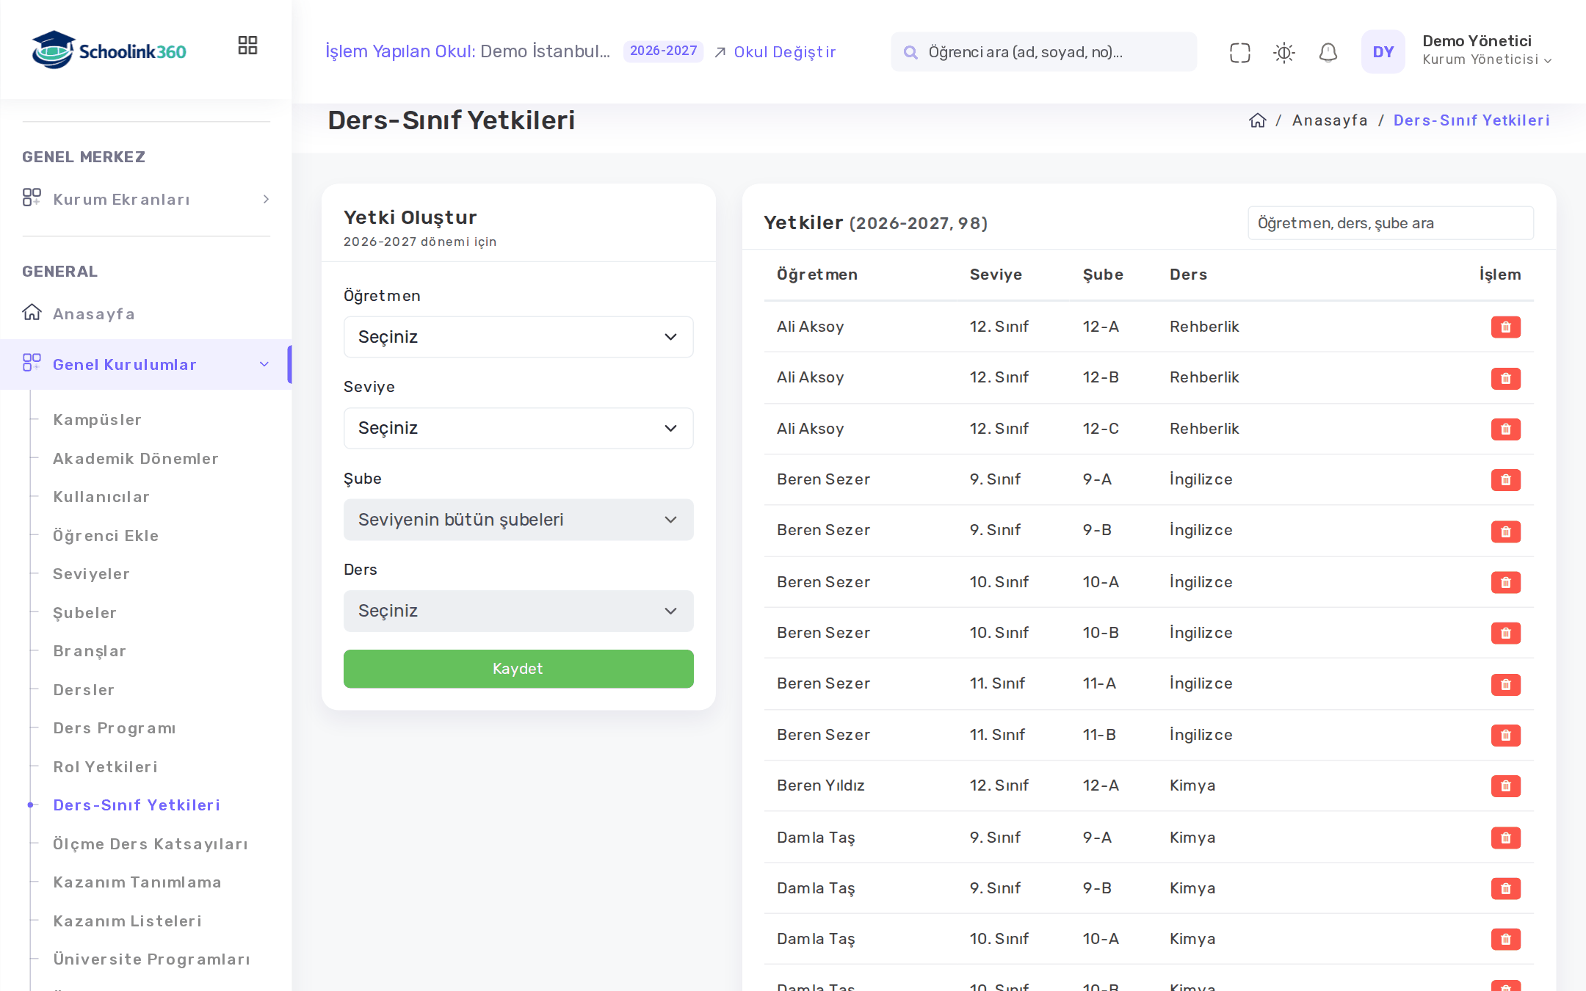Delete Ali Aksoy 12-C Rehberlik permission

[x=1505, y=429]
